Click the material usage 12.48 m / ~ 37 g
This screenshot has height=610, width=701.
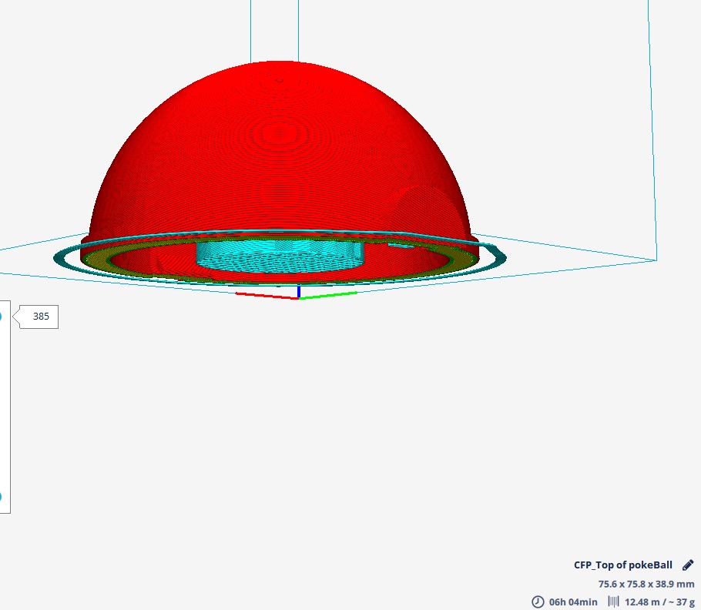659,602
